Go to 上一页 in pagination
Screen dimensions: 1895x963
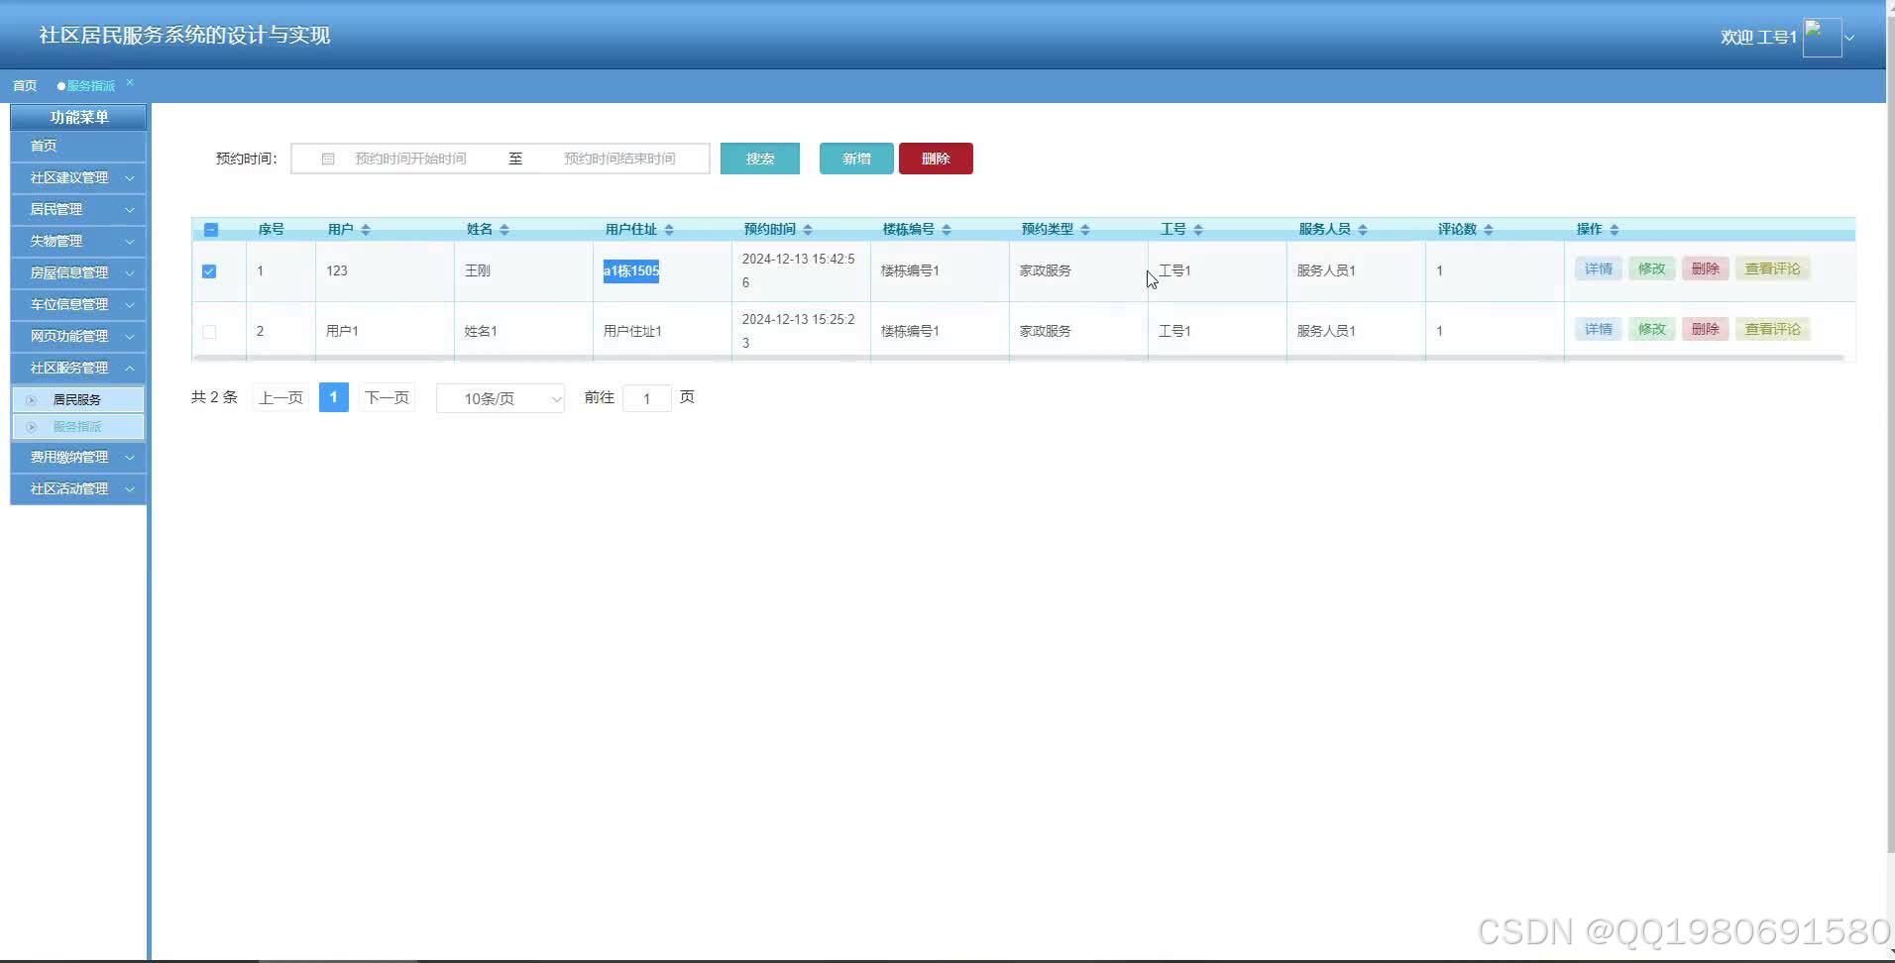pyautogui.click(x=281, y=398)
